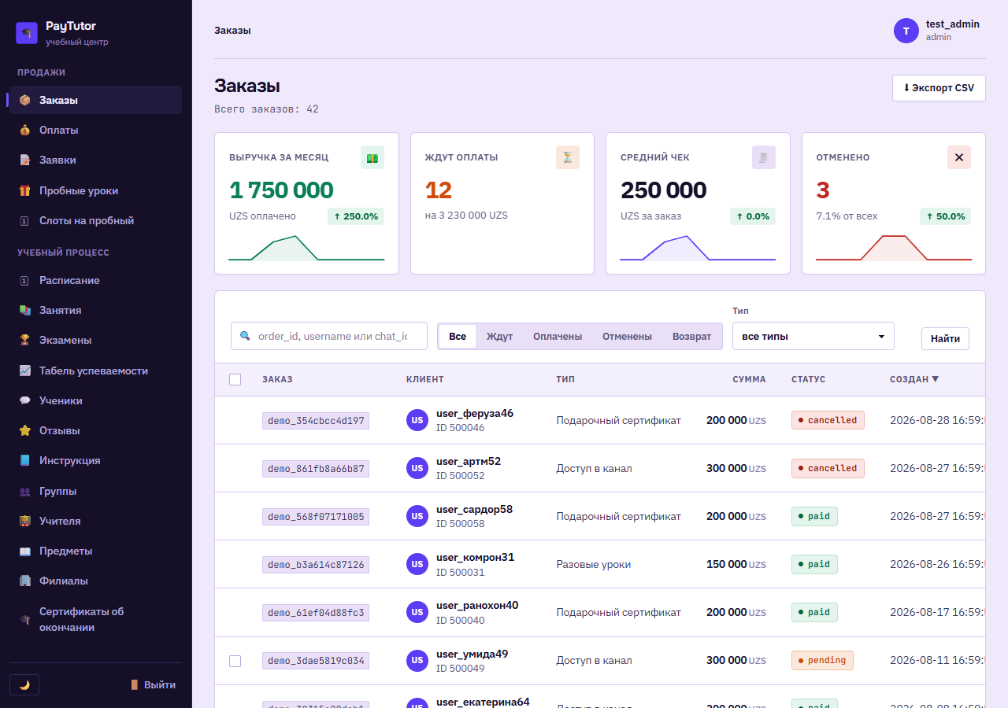Click the hourglass icon on Ждут оплаты card

click(568, 157)
